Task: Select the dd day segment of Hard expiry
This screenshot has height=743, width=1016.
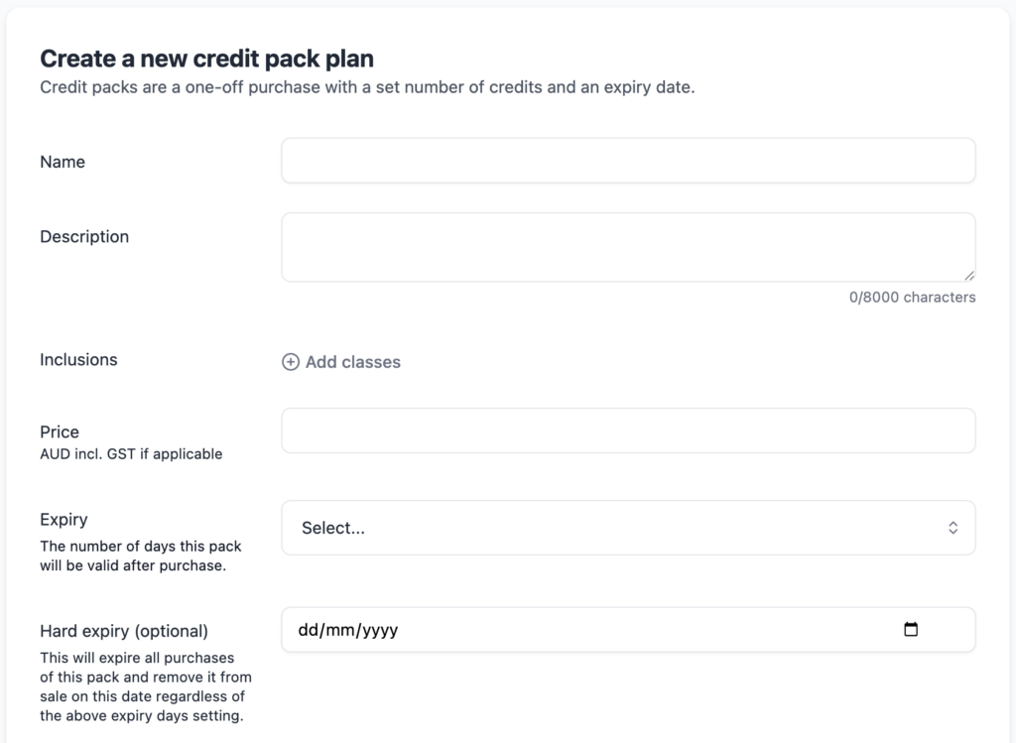Action: click(308, 629)
